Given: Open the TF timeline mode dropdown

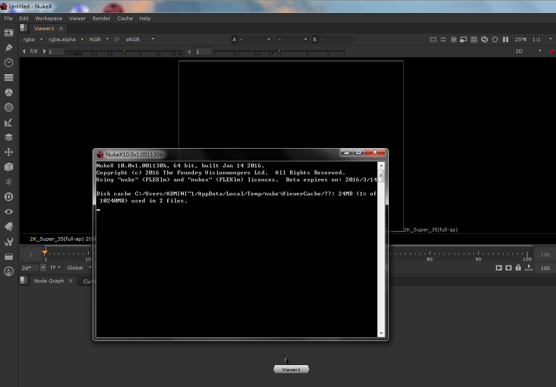Looking at the screenshot, I should coord(55,268).
